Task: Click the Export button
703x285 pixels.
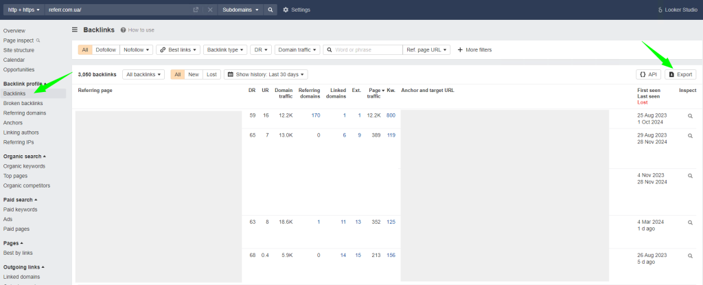Action: coord(681,74)
